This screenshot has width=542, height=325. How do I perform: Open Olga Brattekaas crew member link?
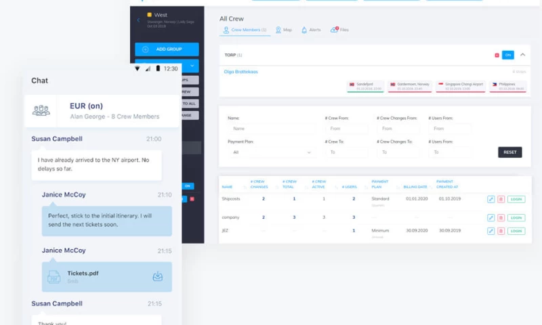coord(241,72)
